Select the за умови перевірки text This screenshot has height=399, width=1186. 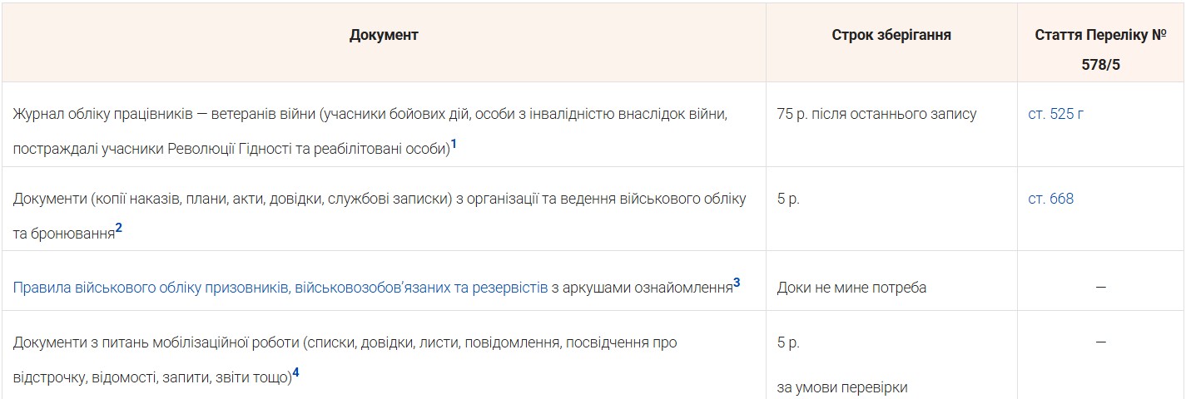pos(842,387)
